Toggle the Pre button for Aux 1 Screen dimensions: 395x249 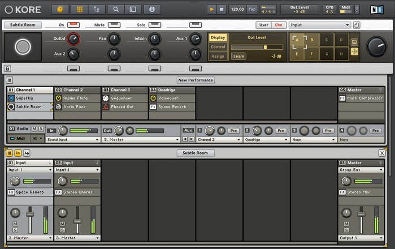[233, 130]
